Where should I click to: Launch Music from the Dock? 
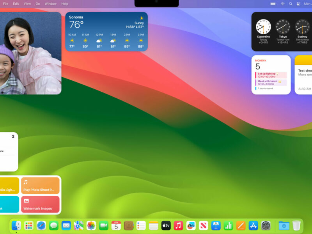(179, 226)
